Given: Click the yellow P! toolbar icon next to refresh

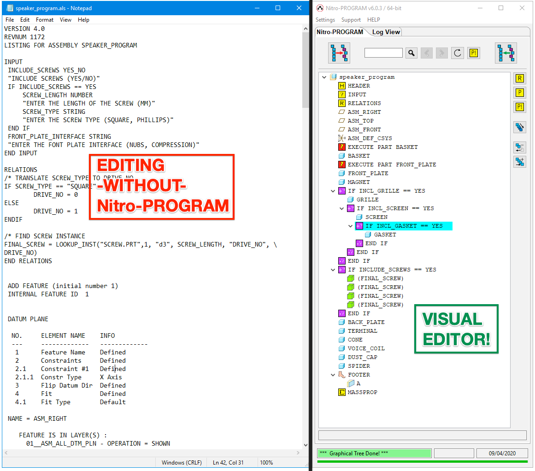Looking at the screenshot, I should click(473, 53).
